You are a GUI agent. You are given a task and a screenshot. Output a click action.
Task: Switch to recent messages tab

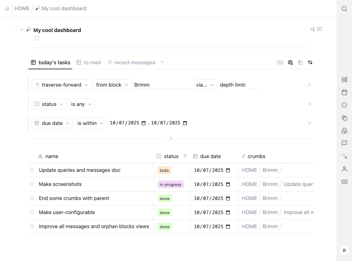(x=131, y=63)
